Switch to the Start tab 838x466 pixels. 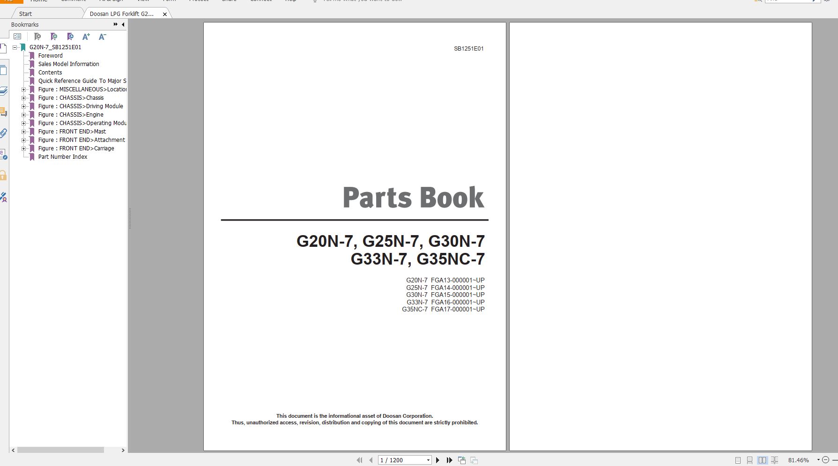pos(26,14)
